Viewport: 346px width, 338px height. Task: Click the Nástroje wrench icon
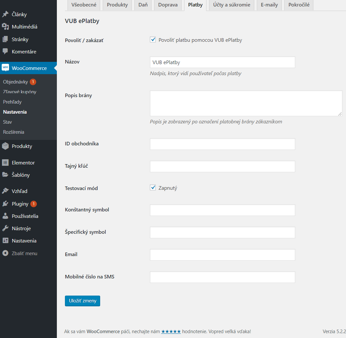pos(5,229)
